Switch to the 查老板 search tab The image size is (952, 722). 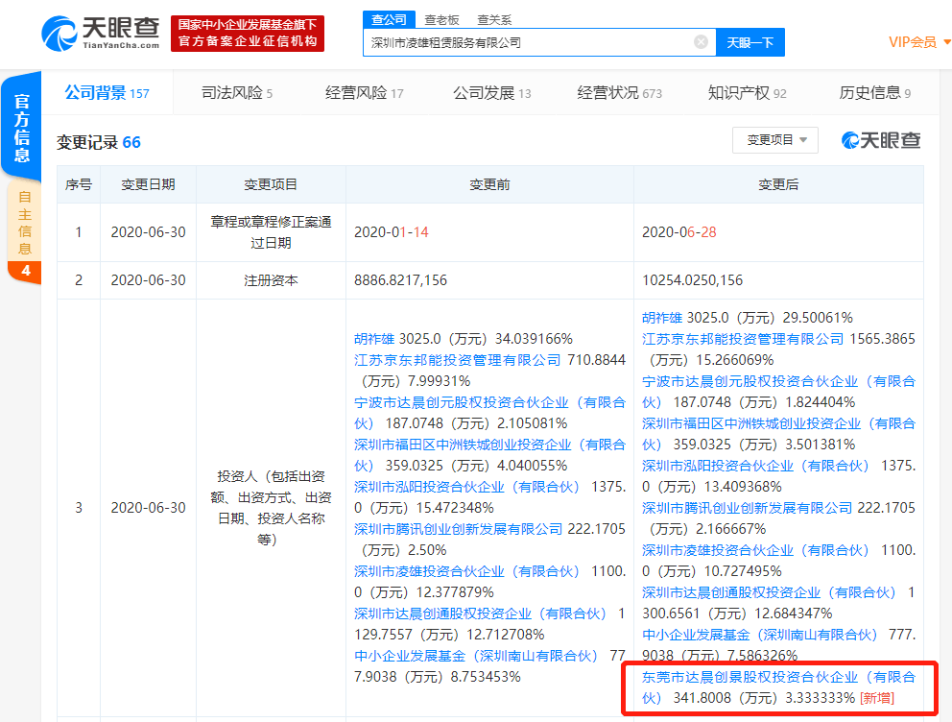441,20
